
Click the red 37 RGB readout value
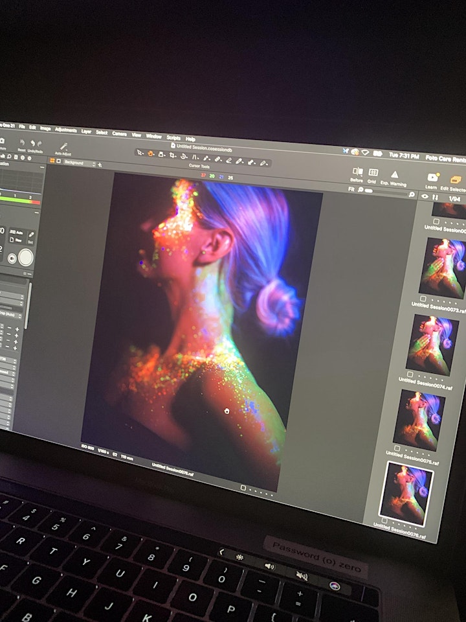point(203,175)
